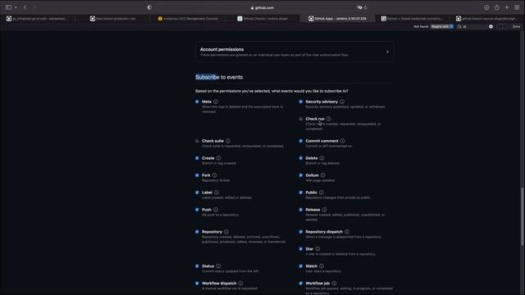Enable the Check suite event checkbox
Viewport: 525px width, 295px height.
tap(197, 141)
